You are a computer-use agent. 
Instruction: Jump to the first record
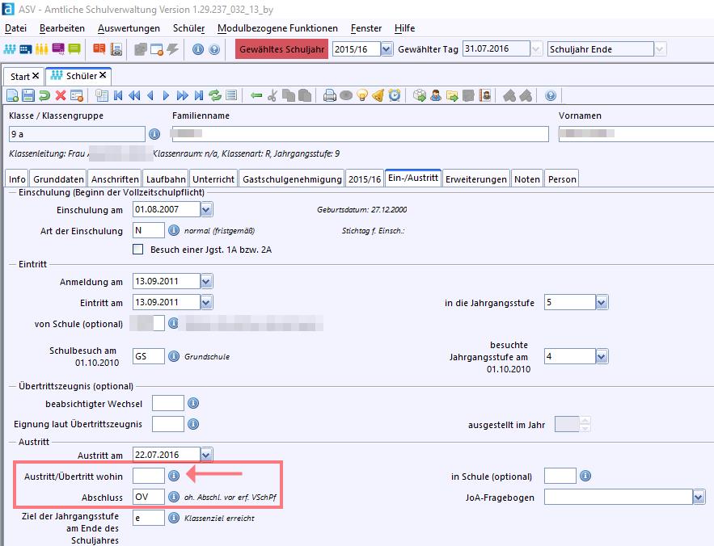(x=118, y=95)
